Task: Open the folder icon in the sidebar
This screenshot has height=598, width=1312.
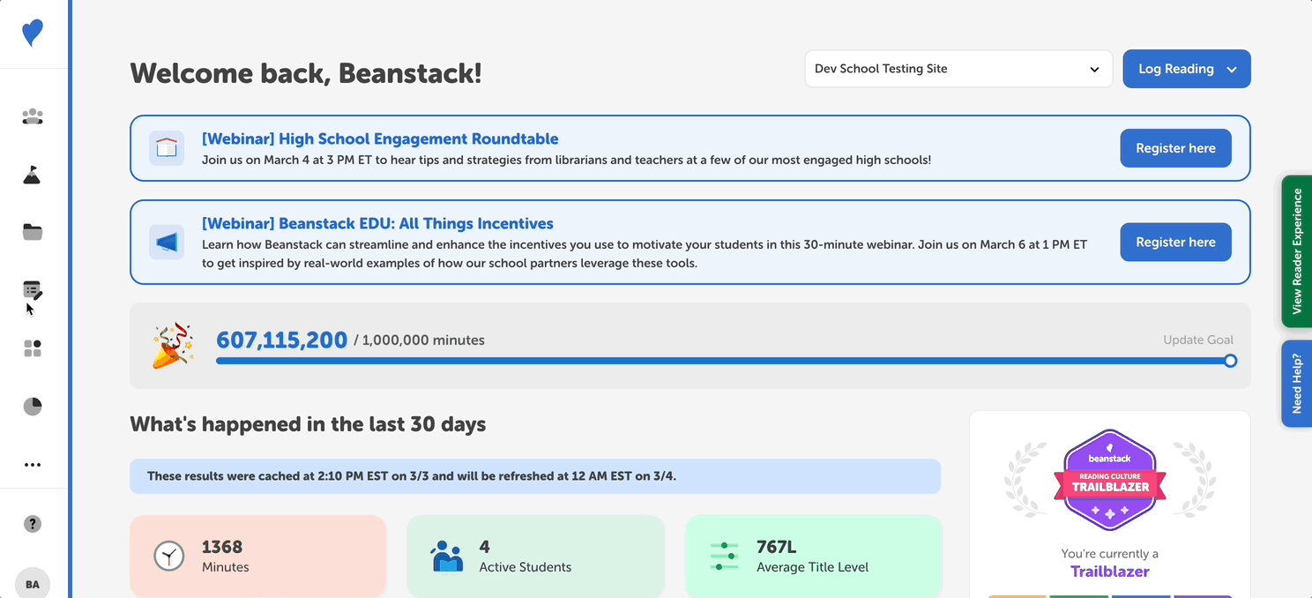Action: pos(33,231)
